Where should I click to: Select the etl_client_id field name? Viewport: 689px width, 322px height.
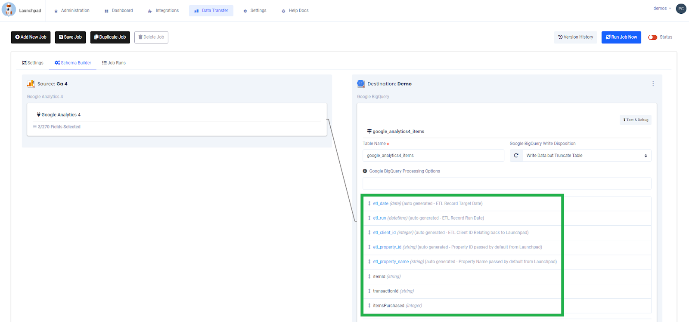click(384, 233)
